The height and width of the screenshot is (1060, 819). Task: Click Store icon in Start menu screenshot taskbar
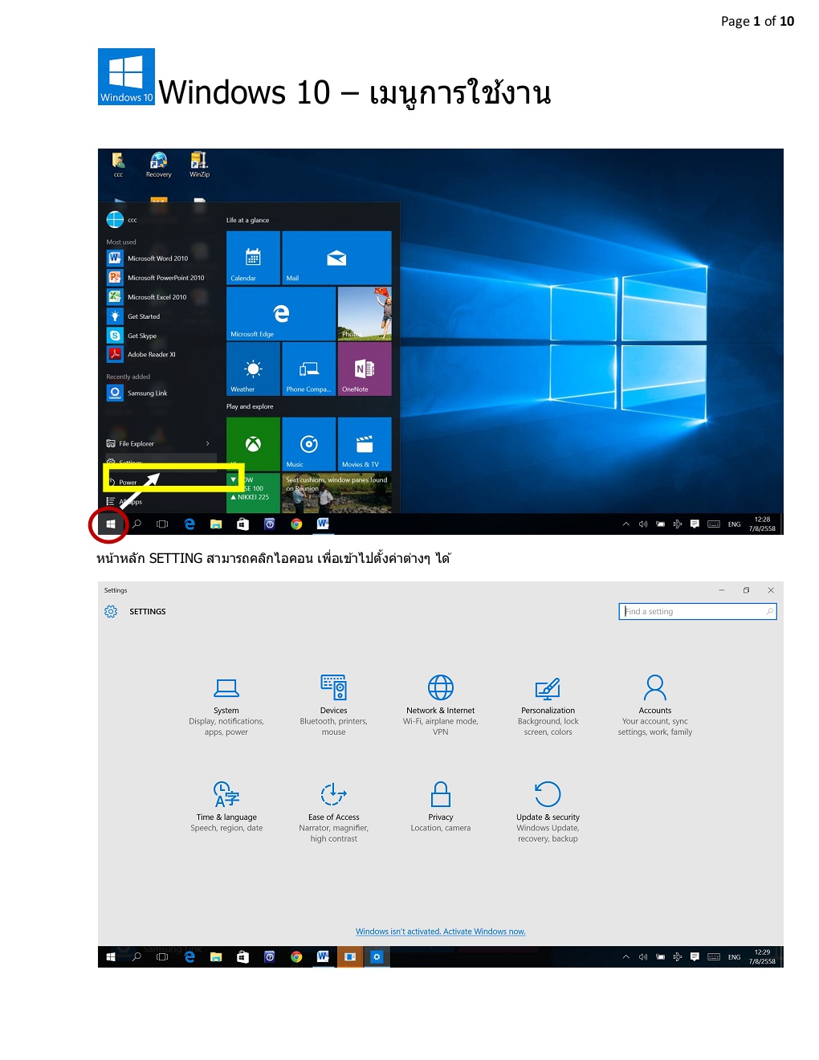(242, 524)
